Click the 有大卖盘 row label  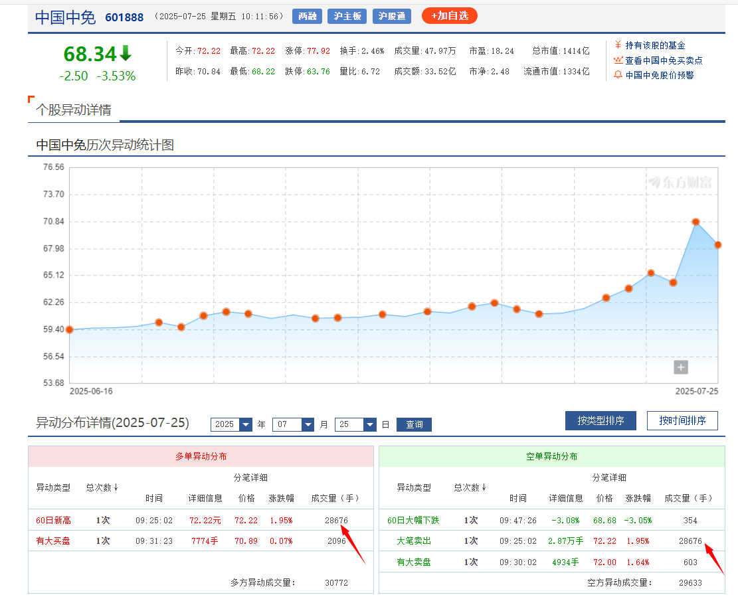click(x=414, y=562)
